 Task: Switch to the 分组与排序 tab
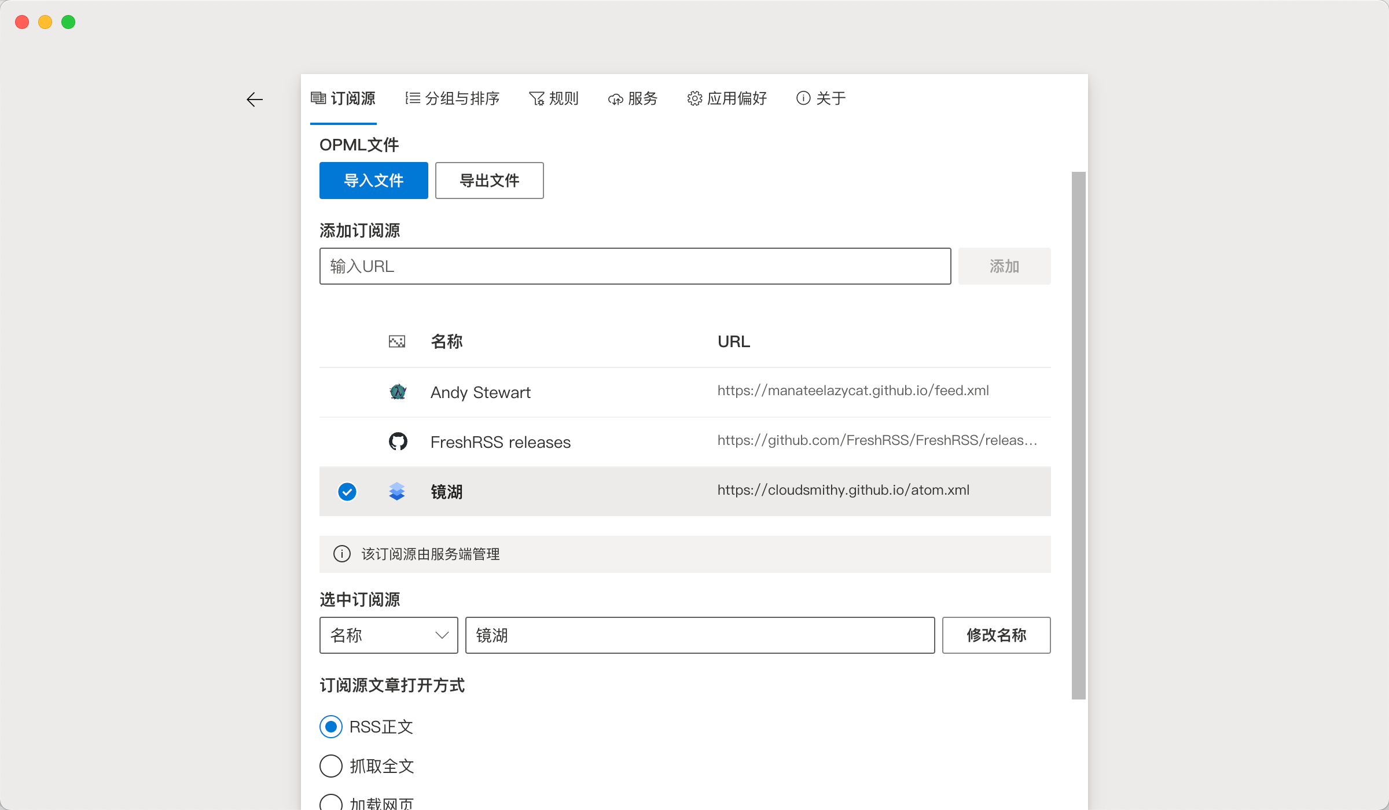click(453, 98)
